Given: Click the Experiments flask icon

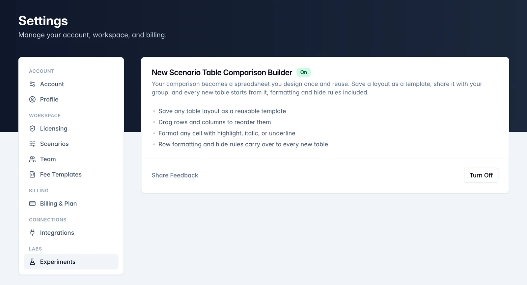Looking at the screenshot, I should 32,262.
